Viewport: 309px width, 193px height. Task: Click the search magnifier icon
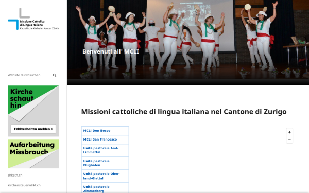pos(55,75)
